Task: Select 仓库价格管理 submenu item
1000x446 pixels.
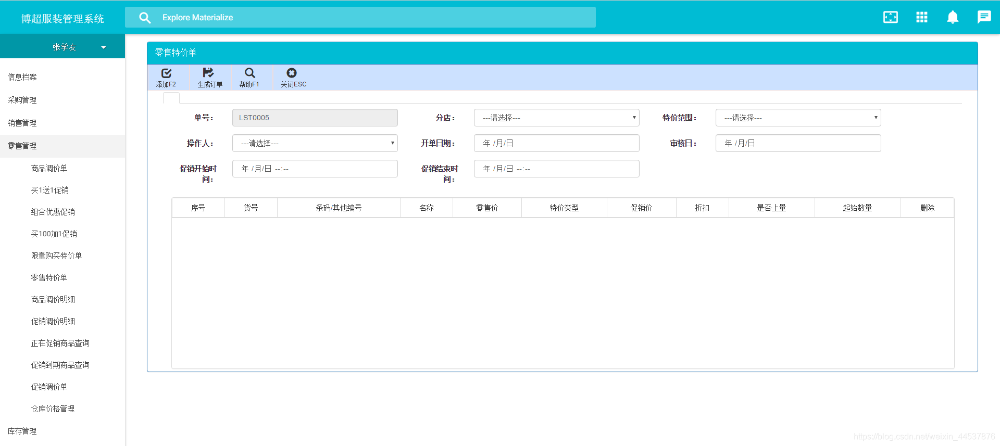Action: (53, 409)
